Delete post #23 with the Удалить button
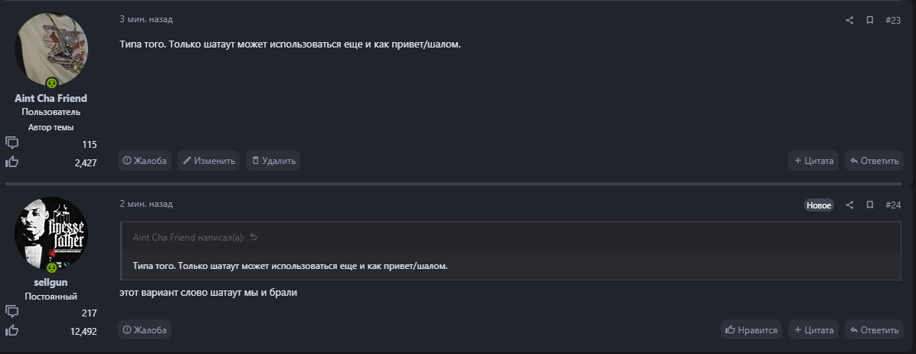916x354 pixels. [273, 161]
